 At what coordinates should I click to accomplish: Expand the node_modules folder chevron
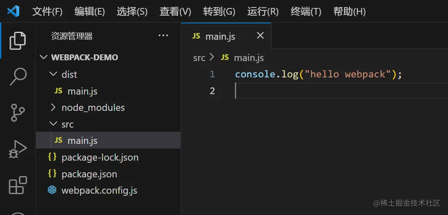pyautogui.click(x=53, y=107)
